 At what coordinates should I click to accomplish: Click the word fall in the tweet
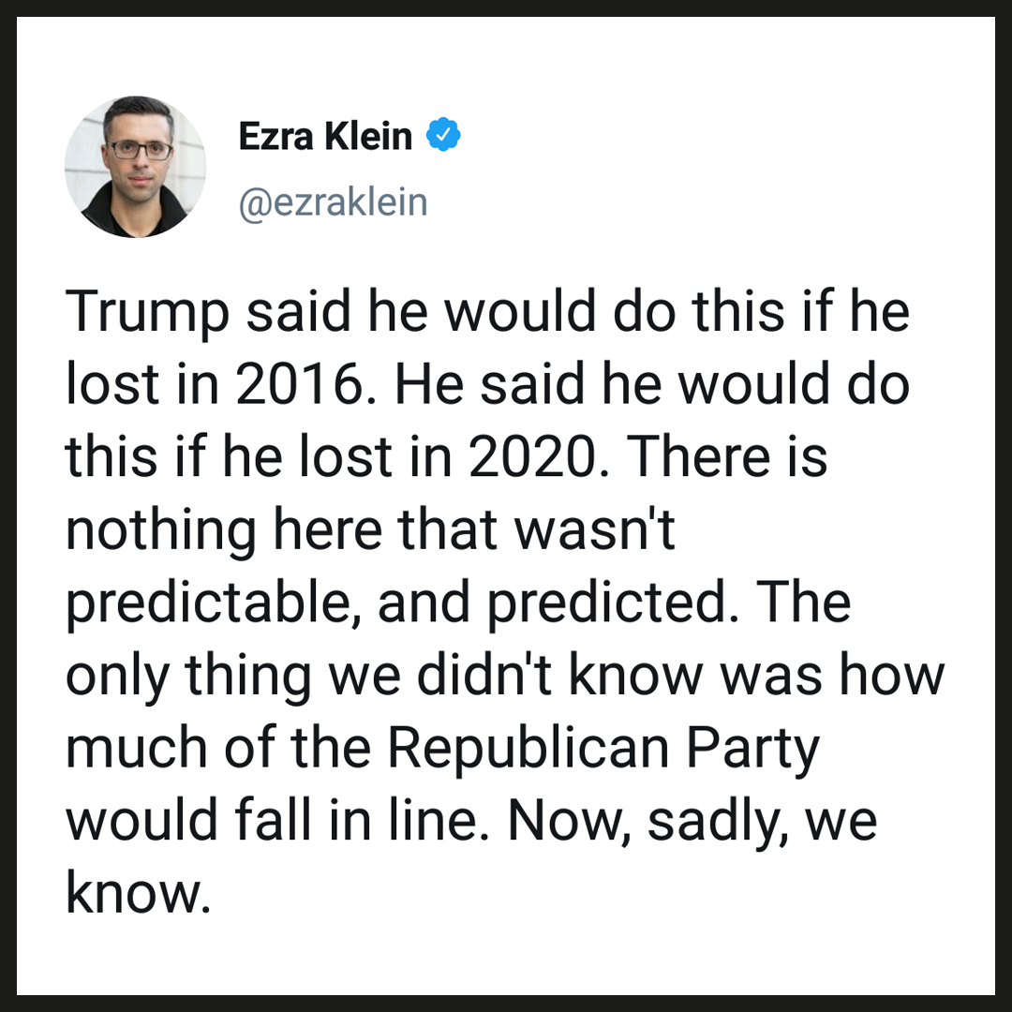pos(273,821)
